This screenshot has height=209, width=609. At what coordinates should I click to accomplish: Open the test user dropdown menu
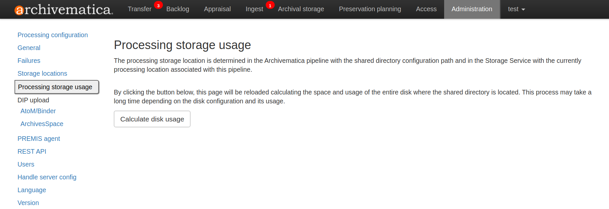(516, 9)
